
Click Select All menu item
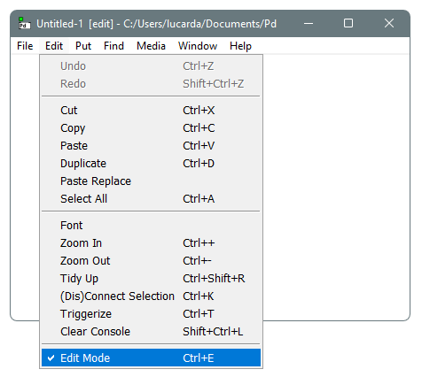point(151,199)
